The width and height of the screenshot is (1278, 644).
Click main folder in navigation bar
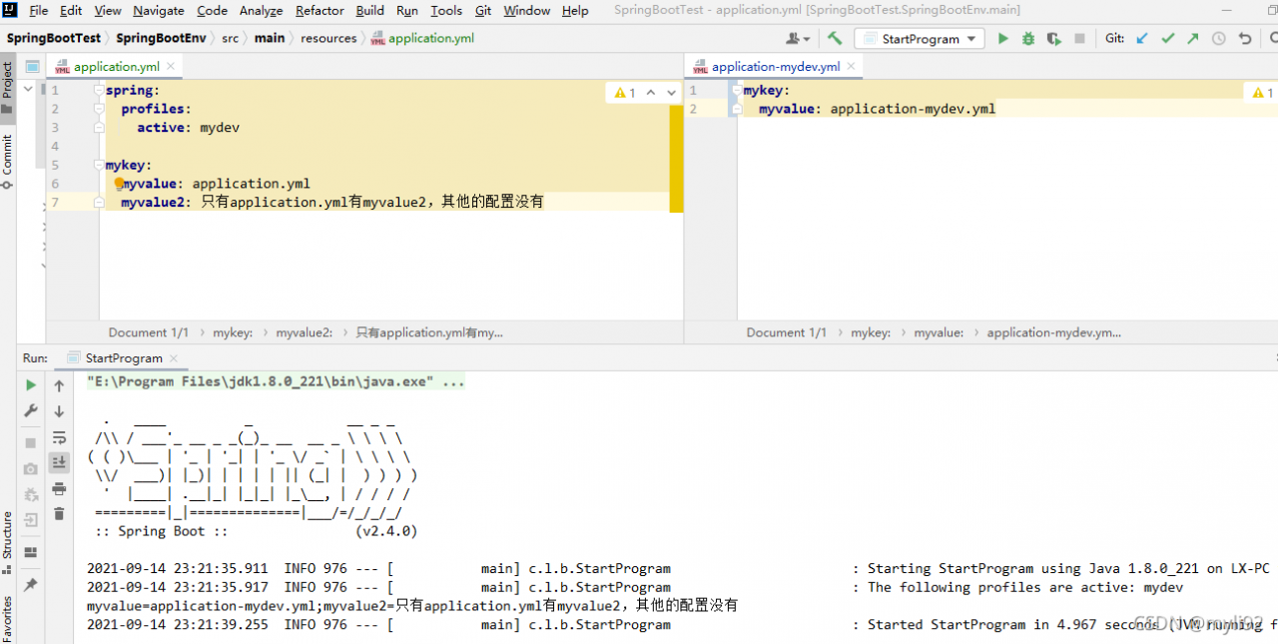(270, 38)
